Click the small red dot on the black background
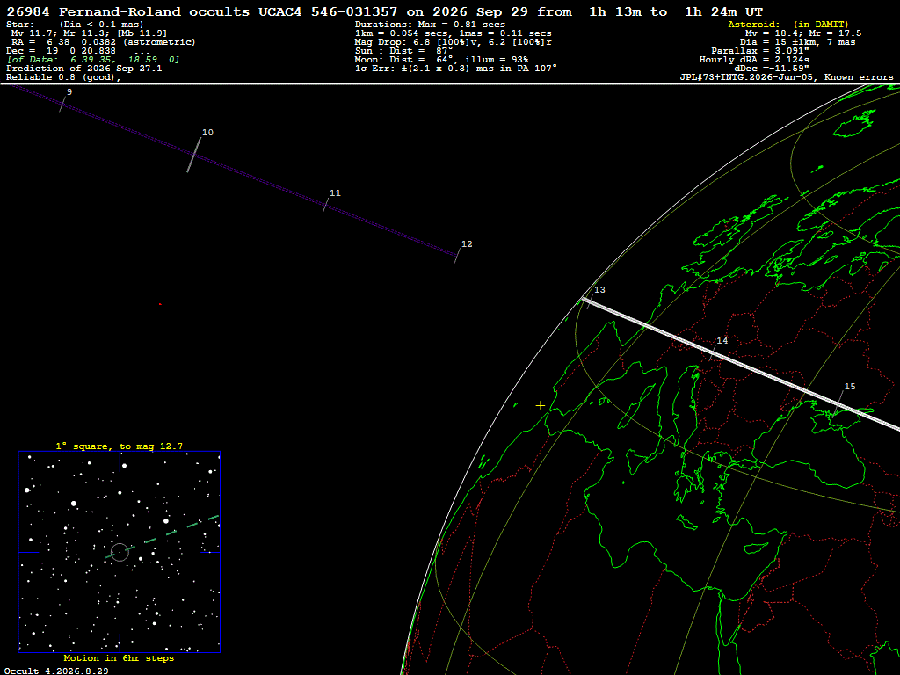This screenshot has width=900, height=675. click(160, 304)
